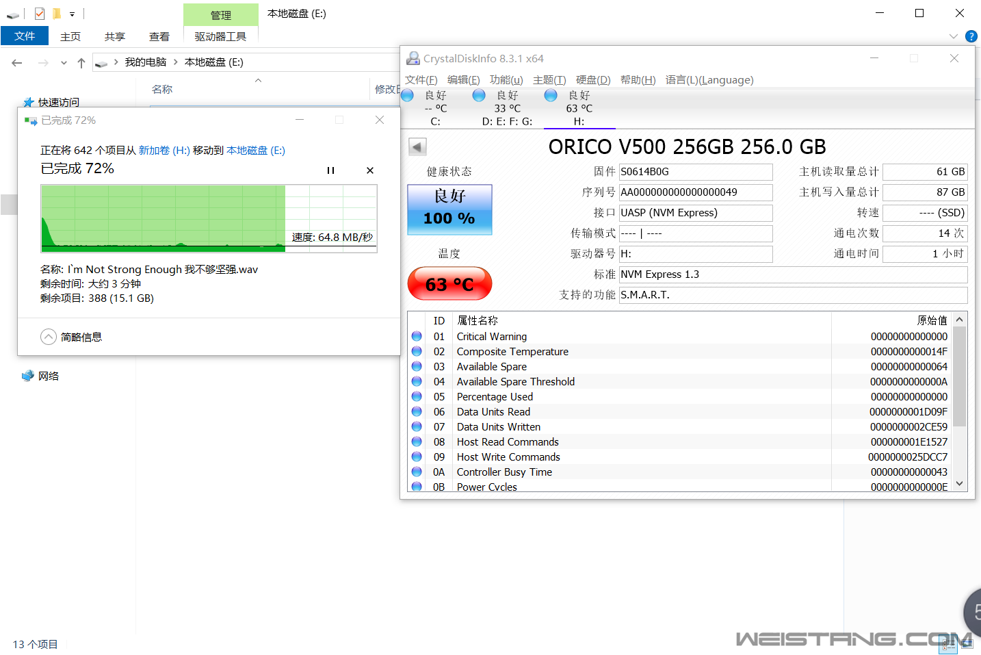This screenshot has height=655, width=981.
Task: Click the attribute list scrollbar down arrow
Action: 960,483
